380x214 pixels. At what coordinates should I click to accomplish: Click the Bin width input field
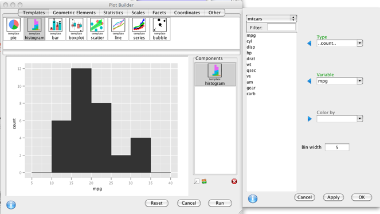pyautogui.click(x=337, y=147)
